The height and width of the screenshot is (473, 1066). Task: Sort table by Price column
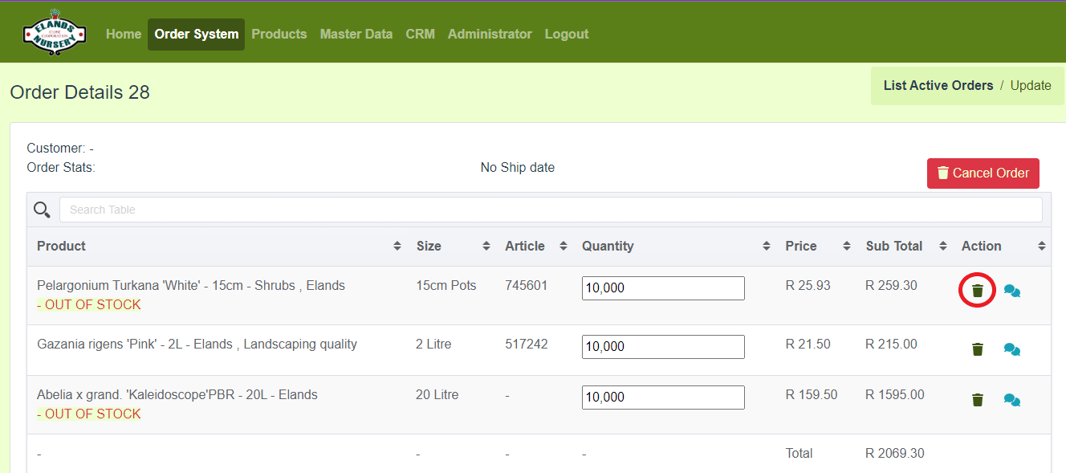pyautogui.click(x=800, y=246)
